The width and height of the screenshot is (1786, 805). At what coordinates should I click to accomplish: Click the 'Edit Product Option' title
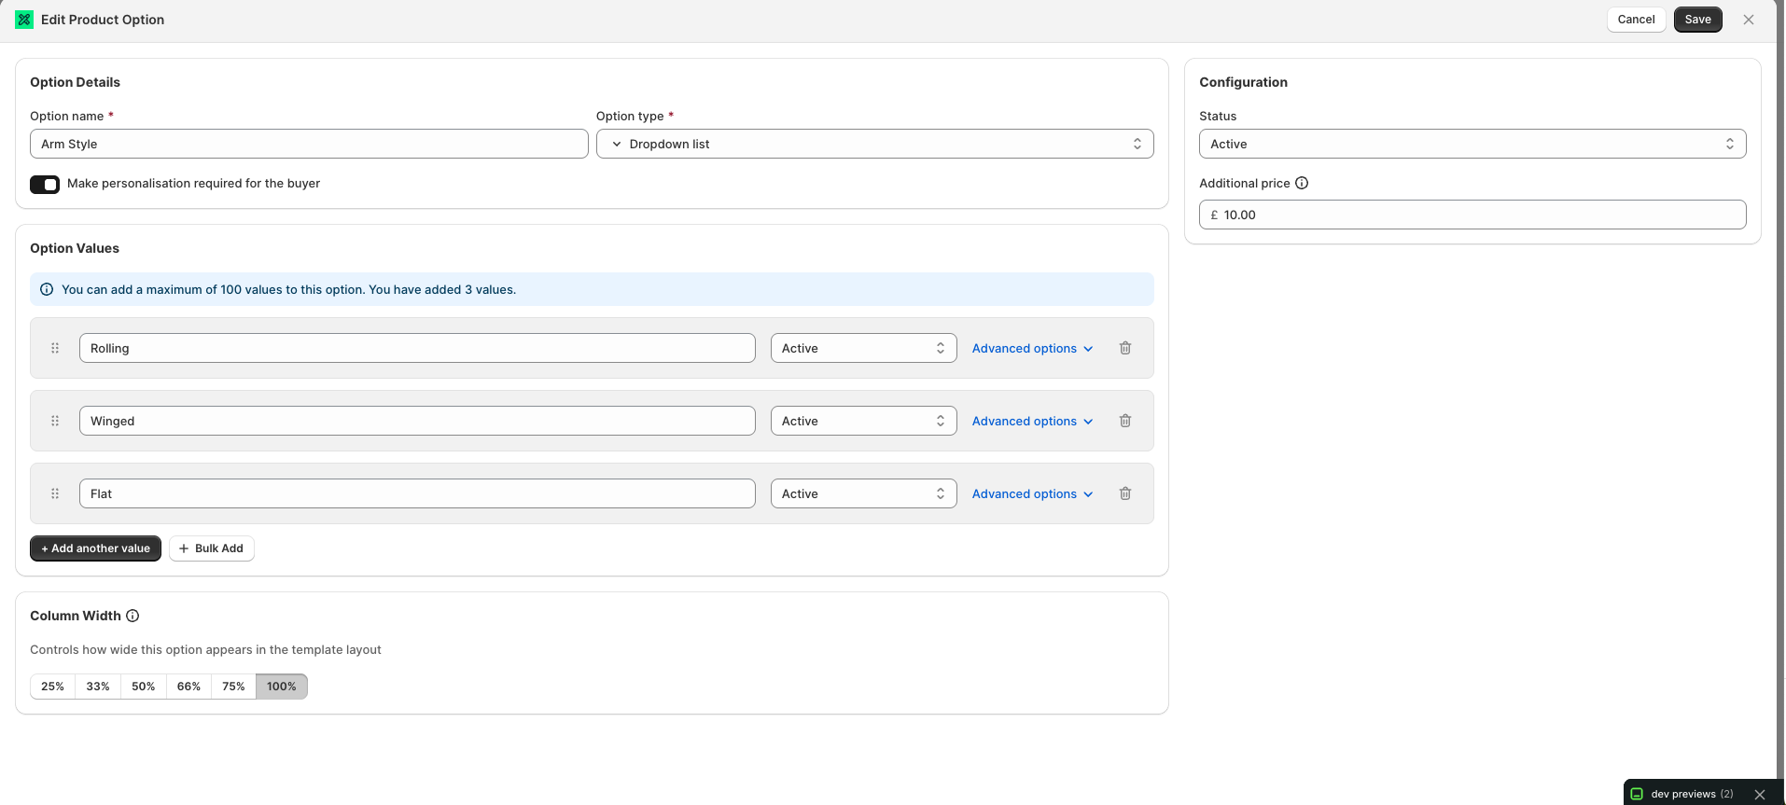click(x=103, y=20)
